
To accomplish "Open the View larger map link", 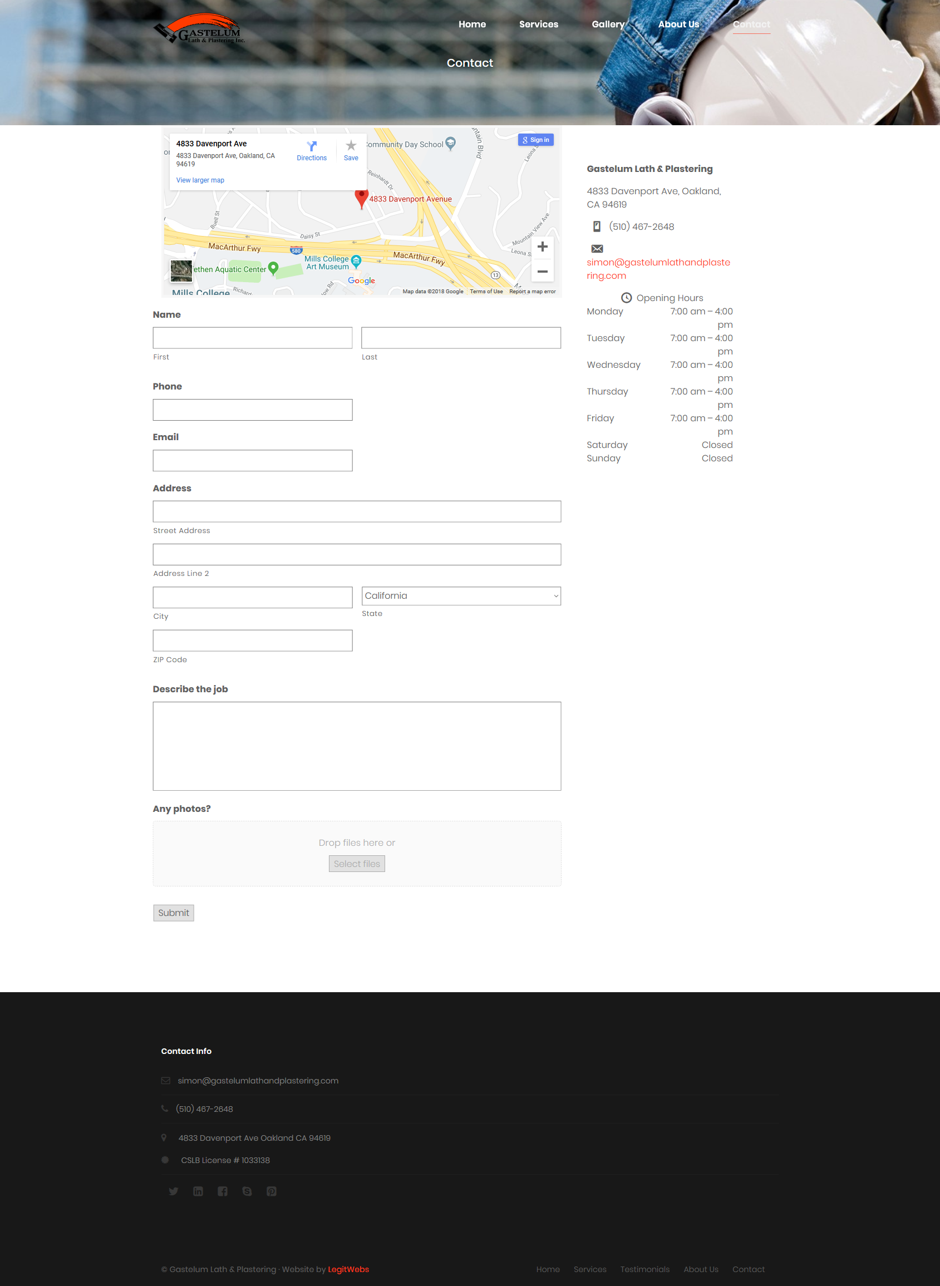I will [200, 180].
